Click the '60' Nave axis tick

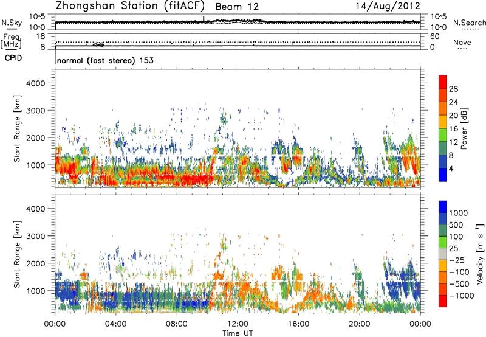tap(434, 36)
